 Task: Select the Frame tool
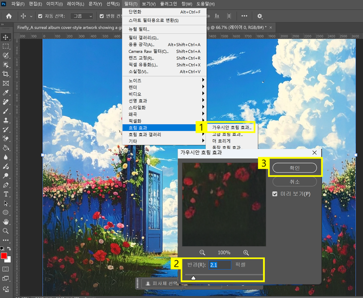pyautogui.click(x=5, y=84)
